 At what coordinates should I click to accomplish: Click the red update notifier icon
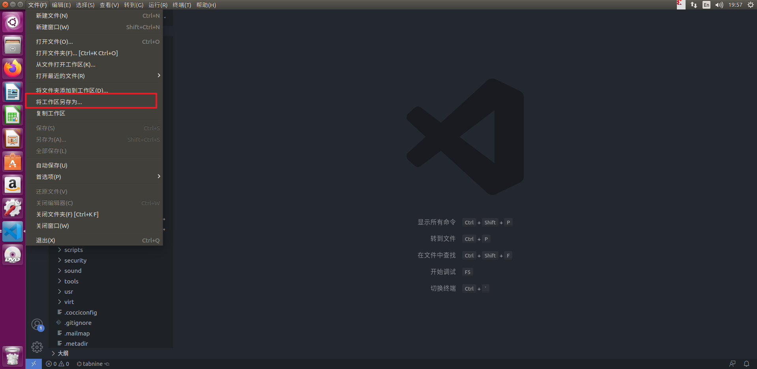tap(681, 5)
